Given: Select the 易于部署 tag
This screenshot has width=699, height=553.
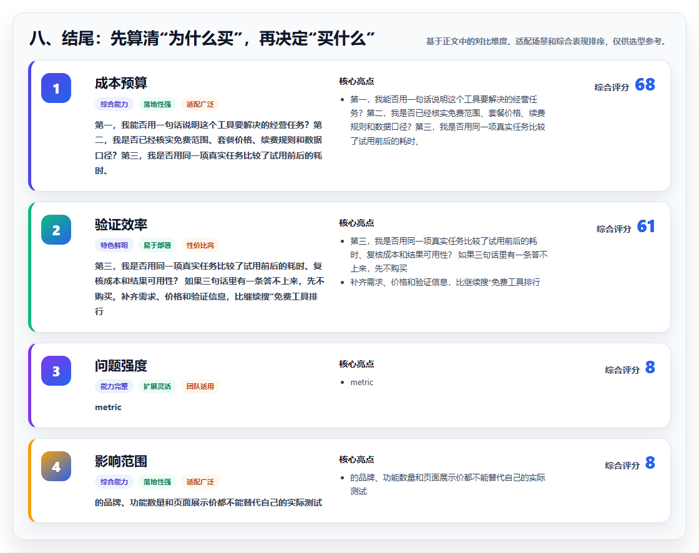Looking at the screenshot, I should [157, 245].
